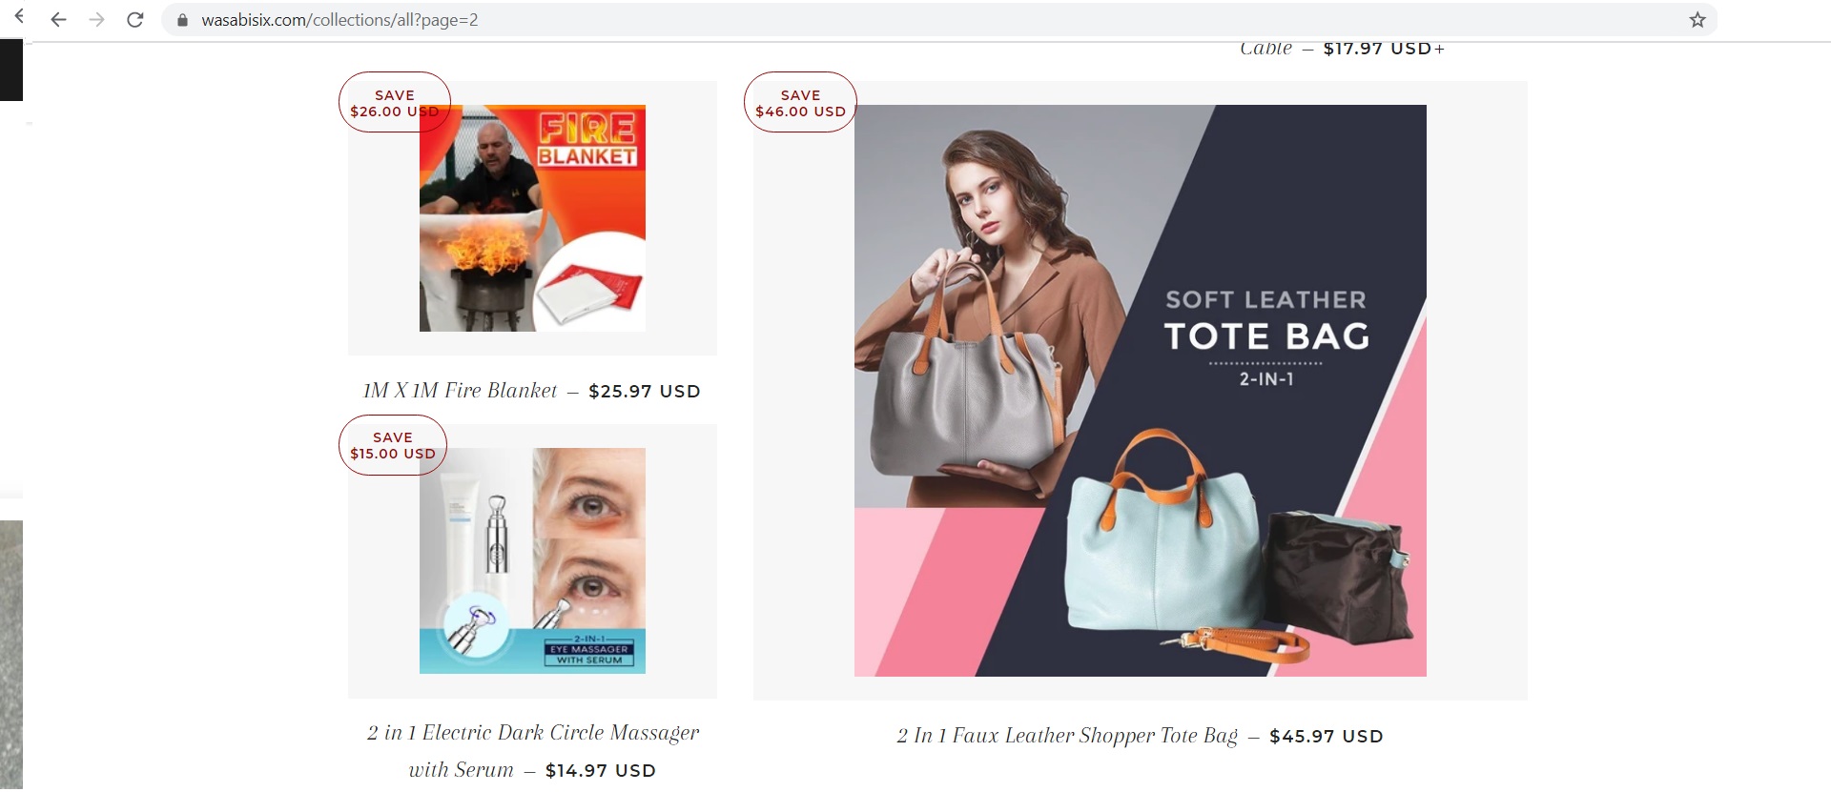
Task: Open the Eye Massager product image
Action: point(532,560)
